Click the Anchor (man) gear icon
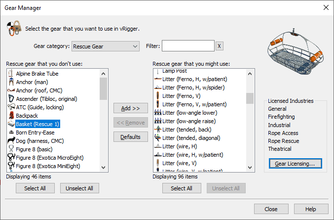The height and width of the screenshot is (220, 334). click(x=11, y=82)
